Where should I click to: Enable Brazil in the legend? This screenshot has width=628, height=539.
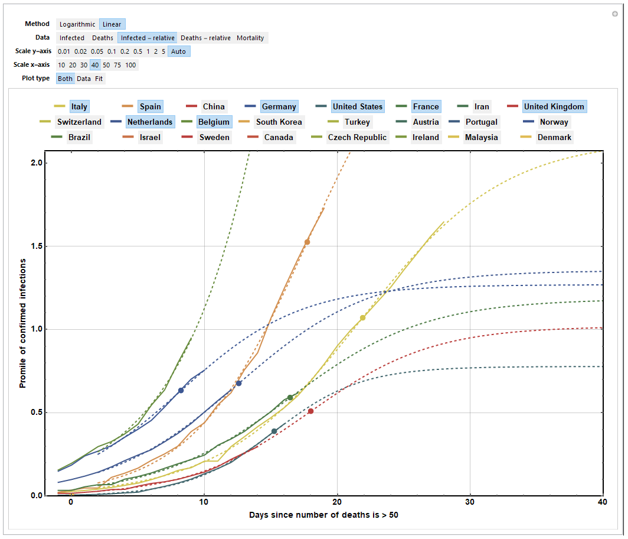click(x=79, y=137)
